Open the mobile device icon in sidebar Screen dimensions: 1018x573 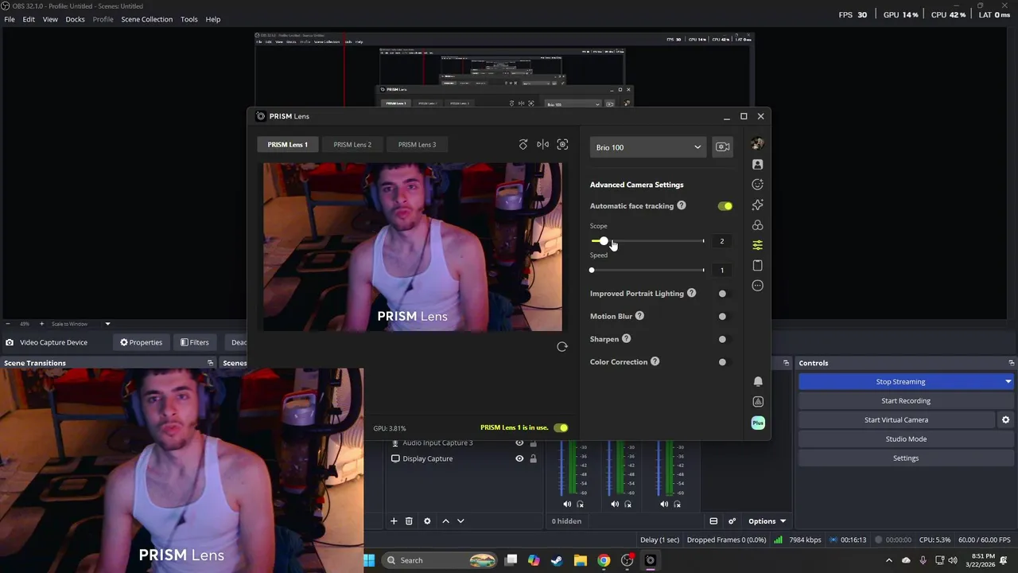(757, 265)
